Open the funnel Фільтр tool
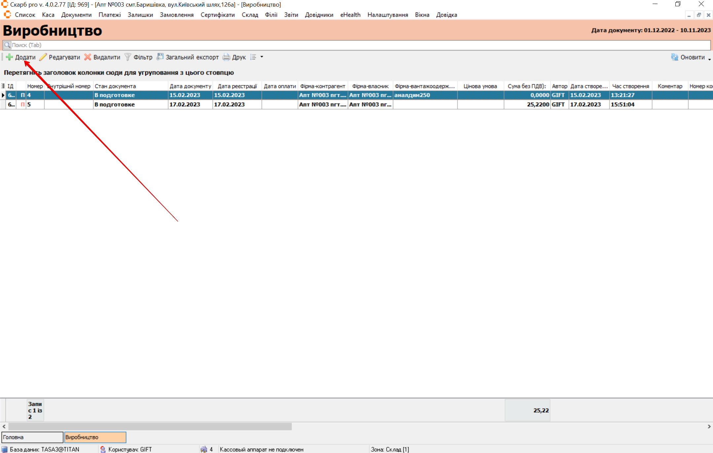Image resolution: width=713 pixels, height=453 pixels. point(128,57)
